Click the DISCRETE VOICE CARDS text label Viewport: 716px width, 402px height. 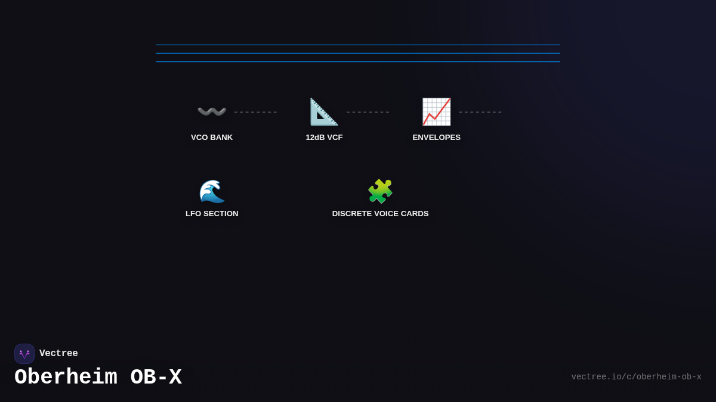[380, 214]
